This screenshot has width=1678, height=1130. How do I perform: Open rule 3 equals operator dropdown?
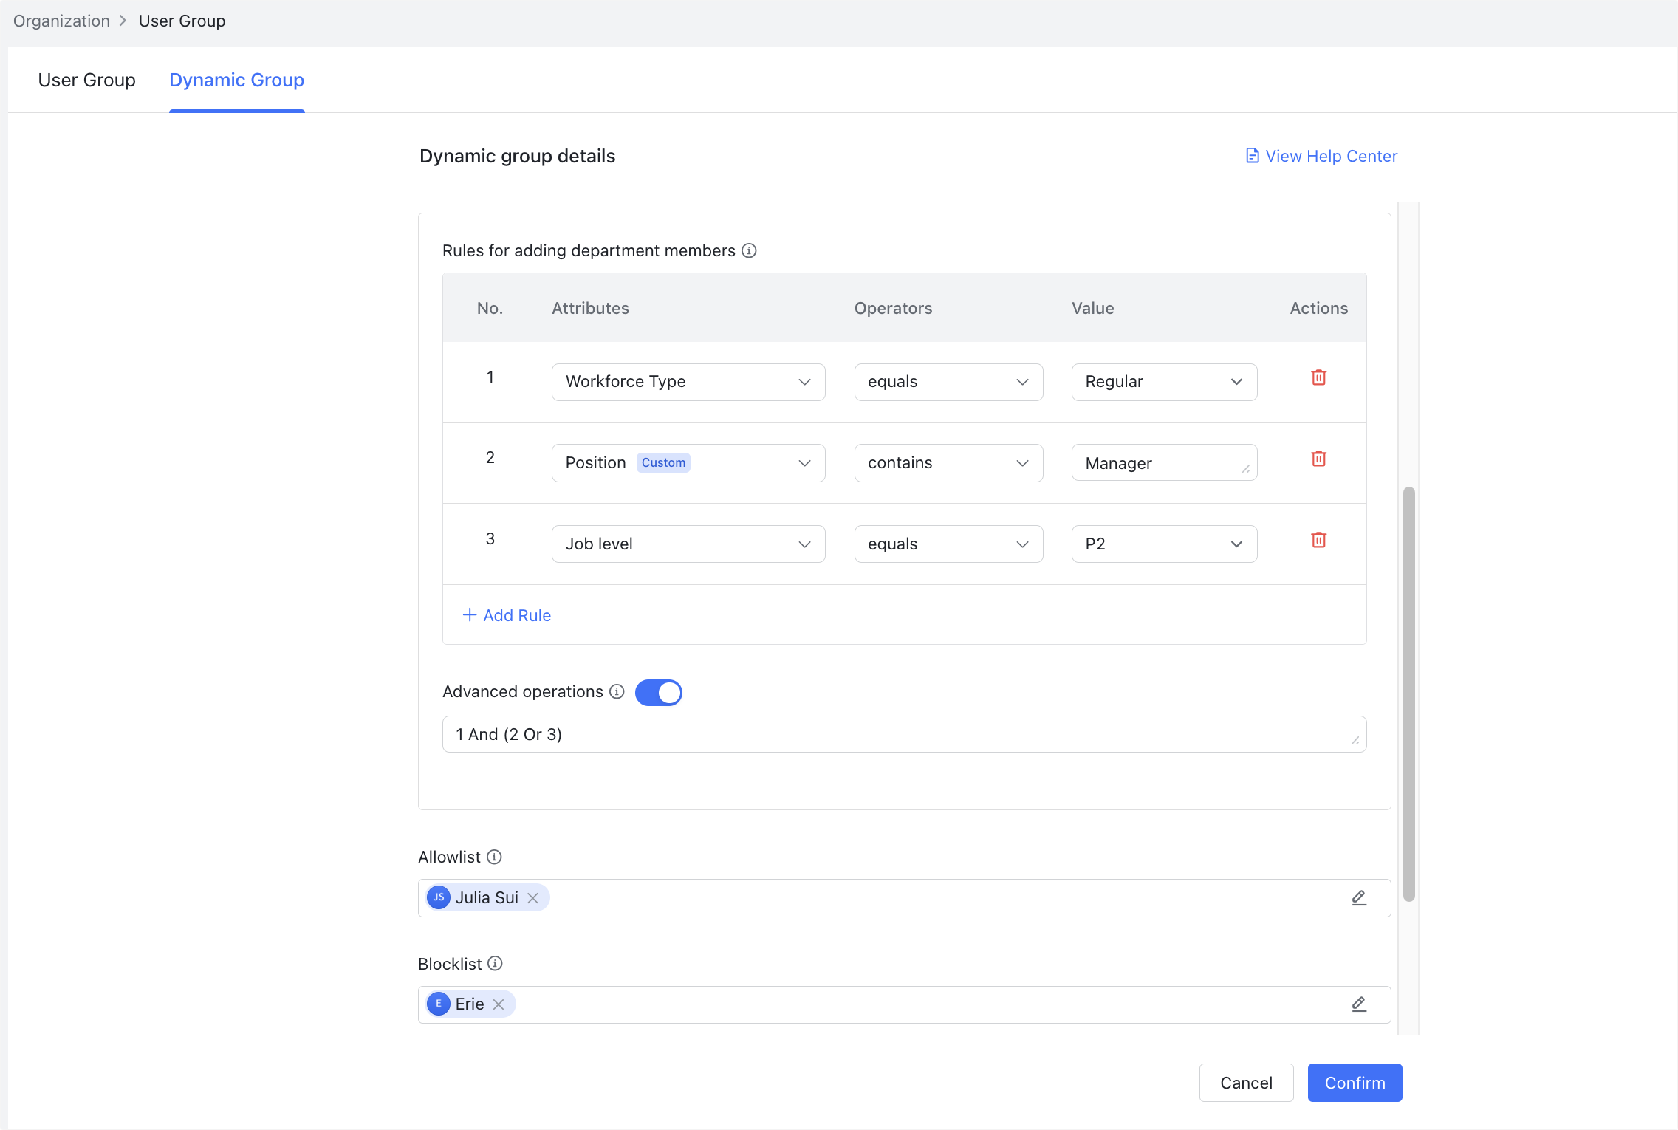click(948, 544)
